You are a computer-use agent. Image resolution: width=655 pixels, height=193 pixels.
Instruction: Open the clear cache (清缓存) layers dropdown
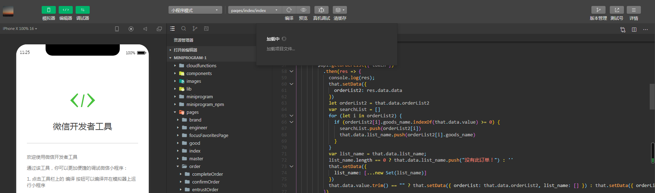tap(340, 10)
